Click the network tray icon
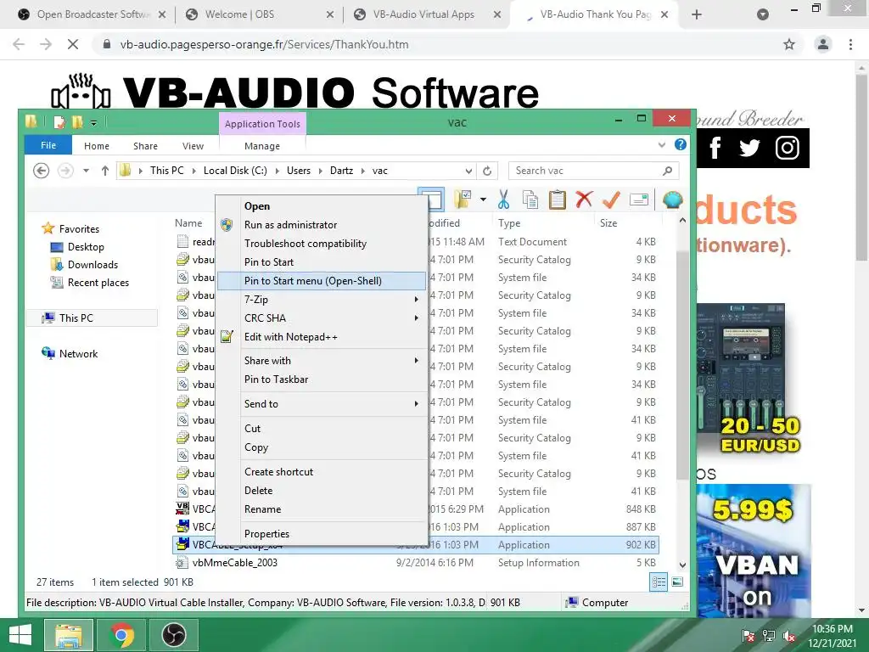Viewport: 869px width, 652px height. (769, 636)
